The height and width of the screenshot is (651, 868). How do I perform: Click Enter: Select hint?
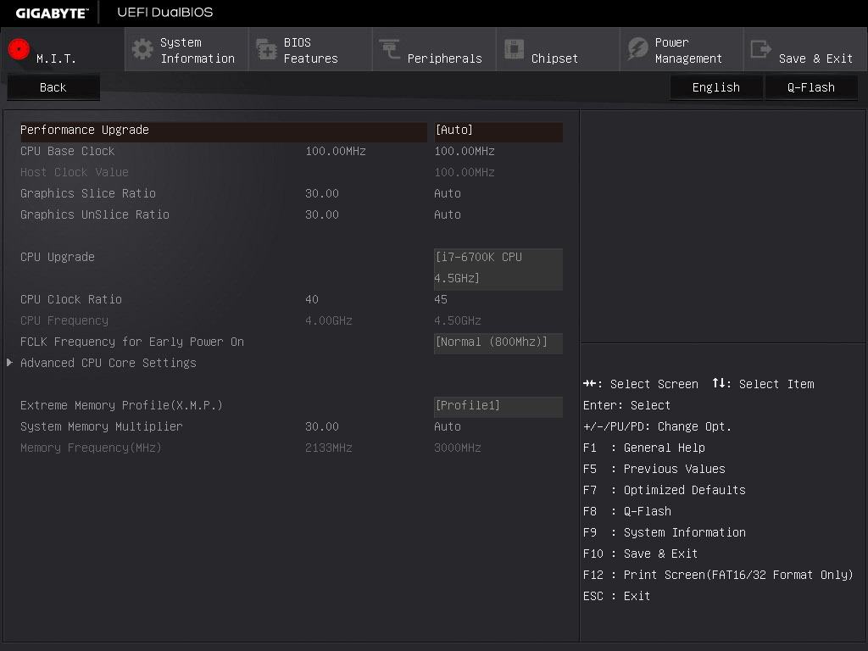pyautogui.click(x=626, y=405)
